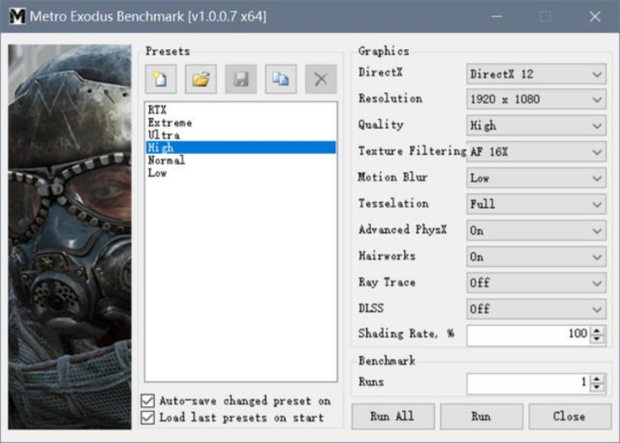Screen dimensions: 620x443
Task: Close the window with the title bar X
Action: pos(595,16)
